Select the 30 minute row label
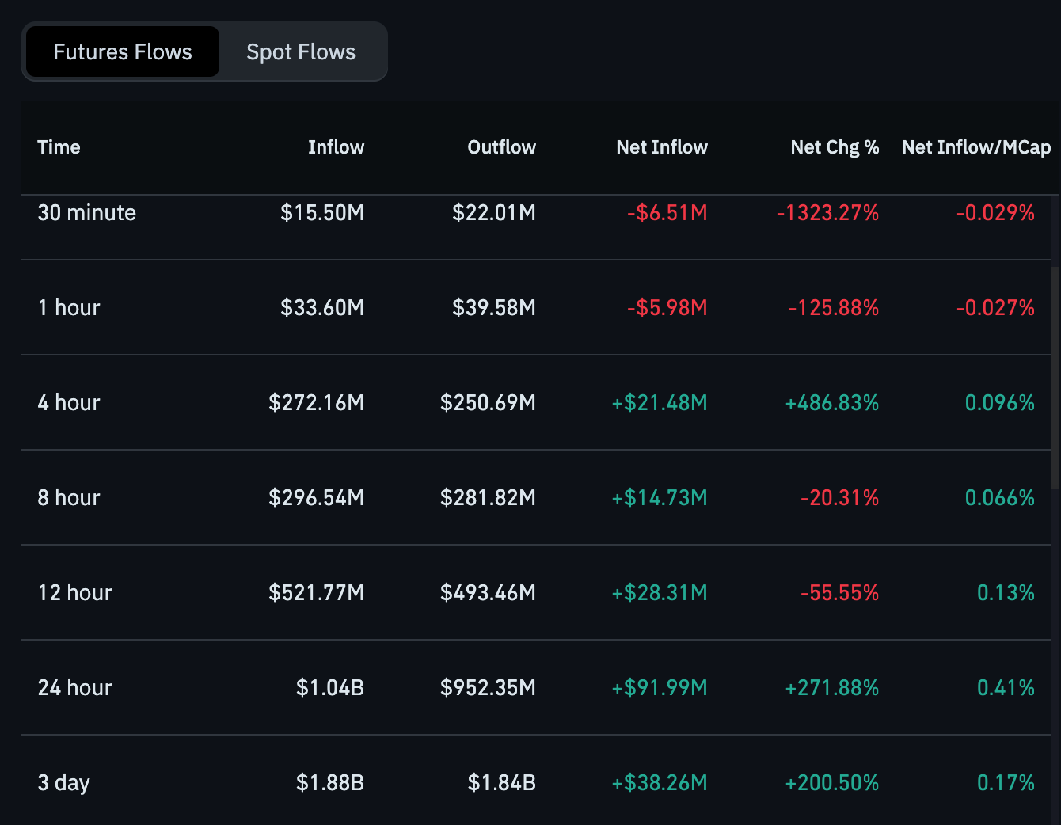This screenshot has height=825, width=1061. (87, 213)
